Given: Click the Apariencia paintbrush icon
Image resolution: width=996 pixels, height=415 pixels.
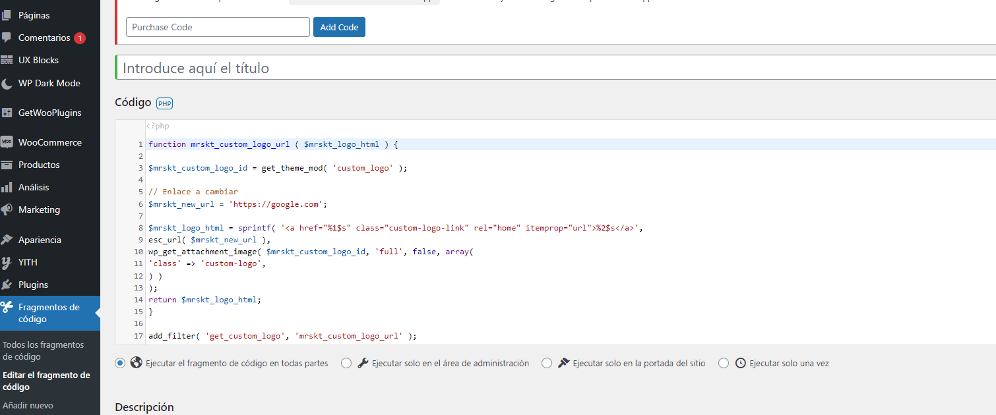Looking at the screenshot, I should (7, 240).
